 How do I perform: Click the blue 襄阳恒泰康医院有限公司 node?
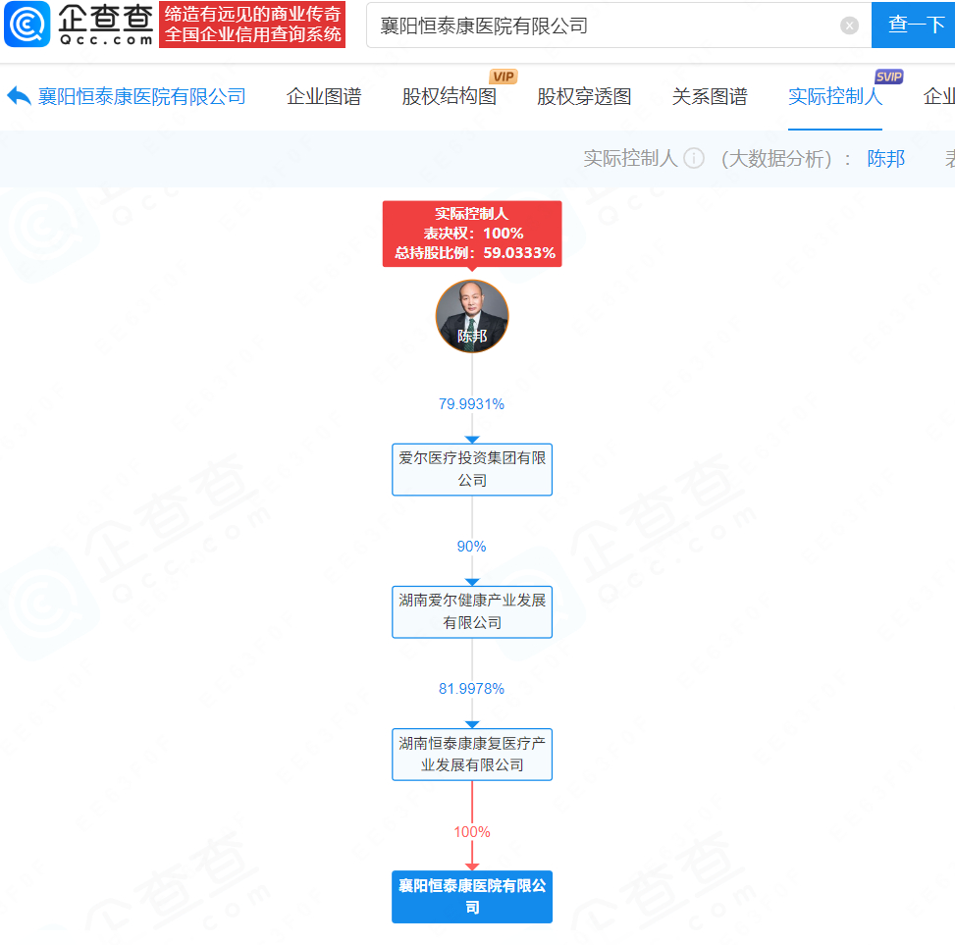(x=472, y=897)
